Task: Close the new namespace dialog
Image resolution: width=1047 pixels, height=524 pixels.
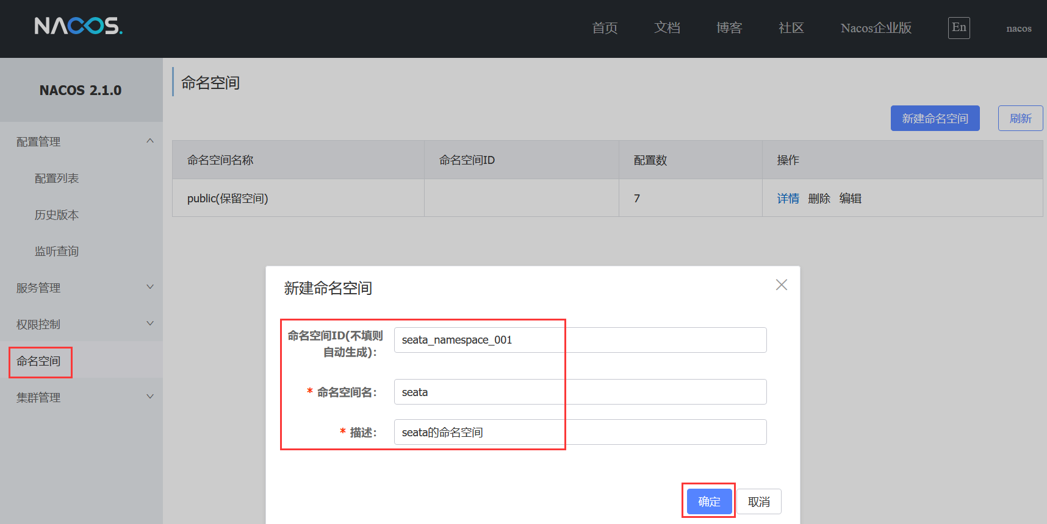Action: (781, 285)
